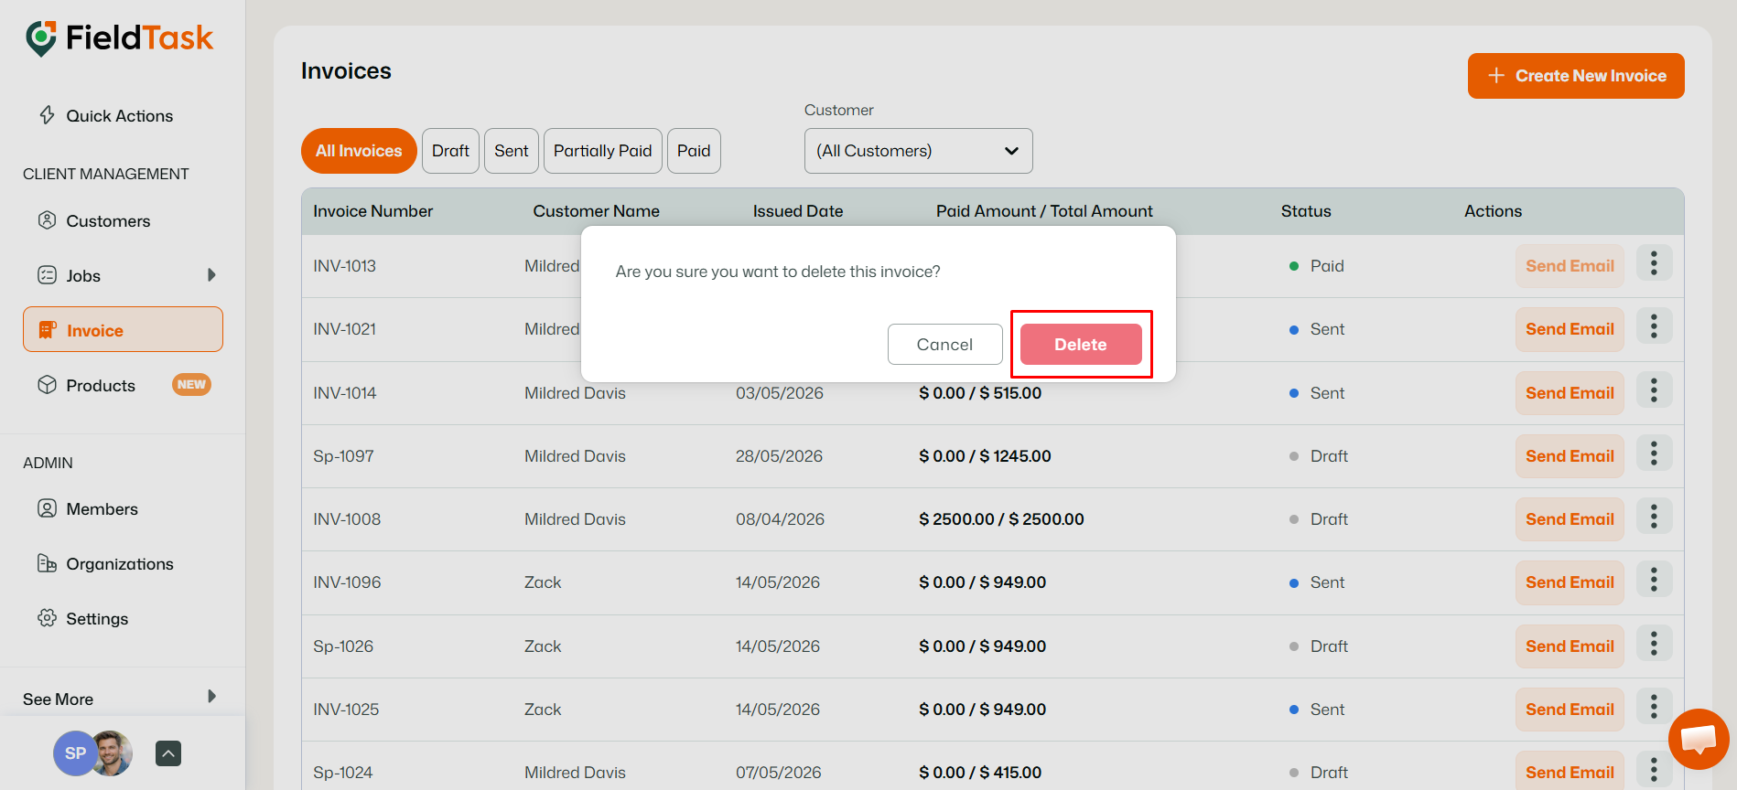The width and height of the screenshot is (1737, 790).
Task: Click the Products box icon
Action: coord(47,385)
